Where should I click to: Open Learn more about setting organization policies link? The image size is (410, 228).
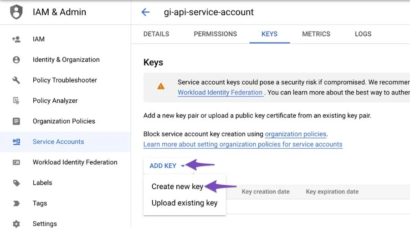(243, 145)
